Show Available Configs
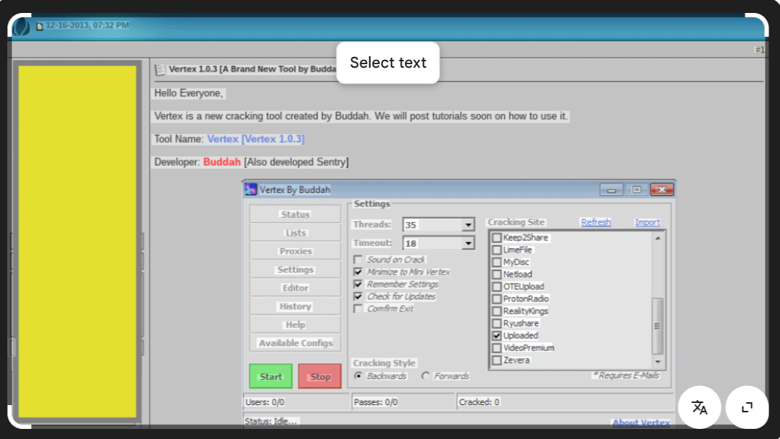Viewport: 780px width, 439px height. 295,342
